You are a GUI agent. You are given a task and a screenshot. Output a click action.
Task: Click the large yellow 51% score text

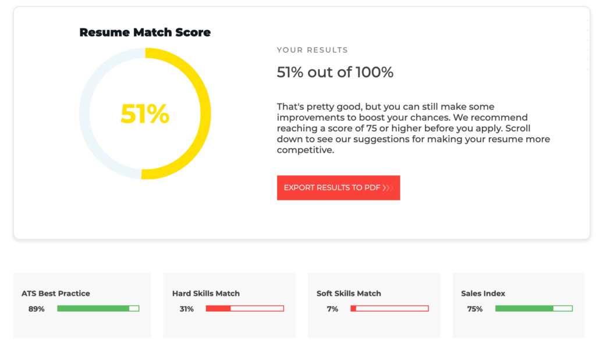[145, 114]
